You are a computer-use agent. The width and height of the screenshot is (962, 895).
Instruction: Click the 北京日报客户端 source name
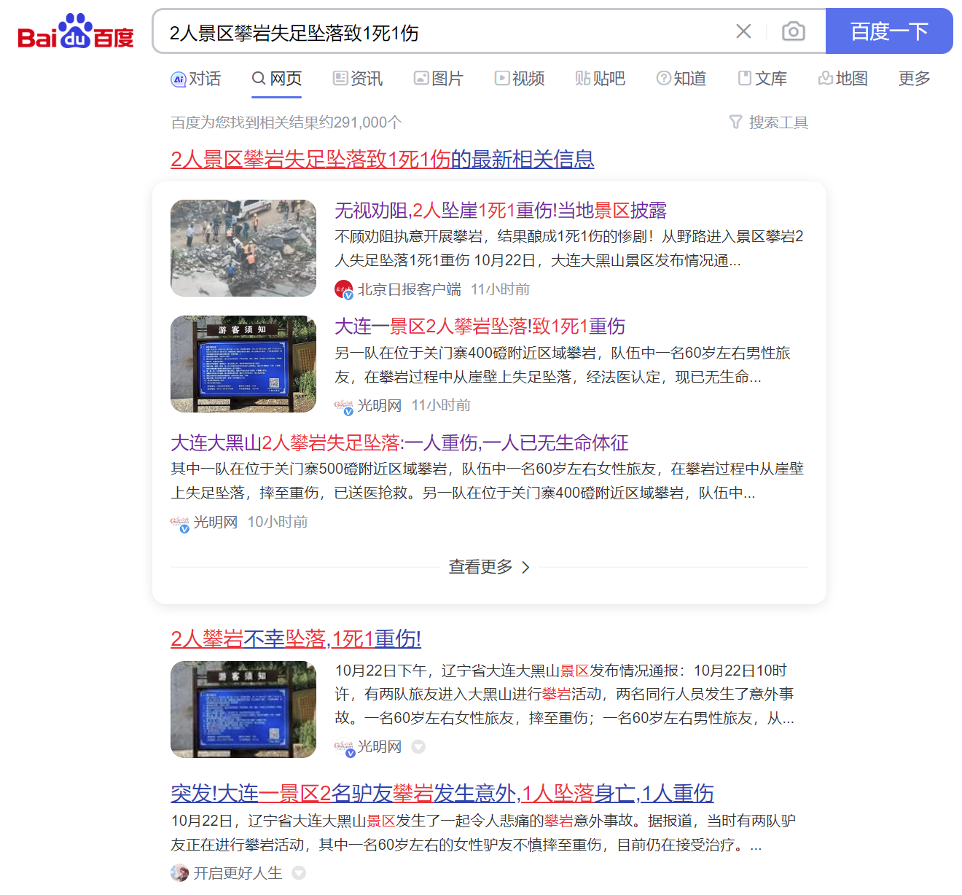(409, 289)
